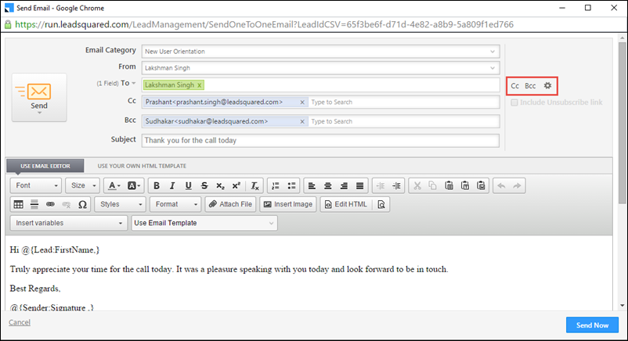Image resolution: width=628 pixels, height=341 pixels.
Task: Undo the last action
Action: click(x=501, y=185)
